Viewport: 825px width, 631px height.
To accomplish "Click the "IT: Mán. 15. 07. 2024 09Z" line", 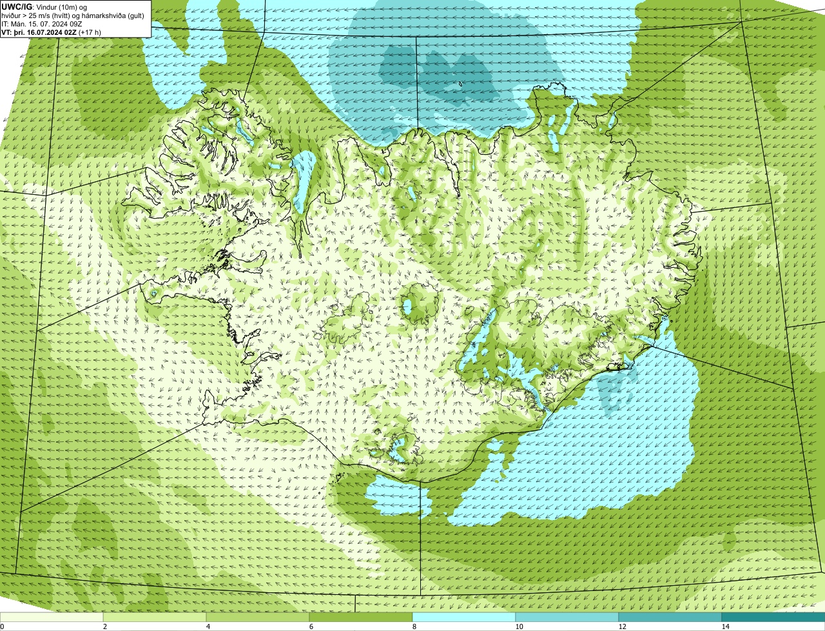I will tap(41, 23).
